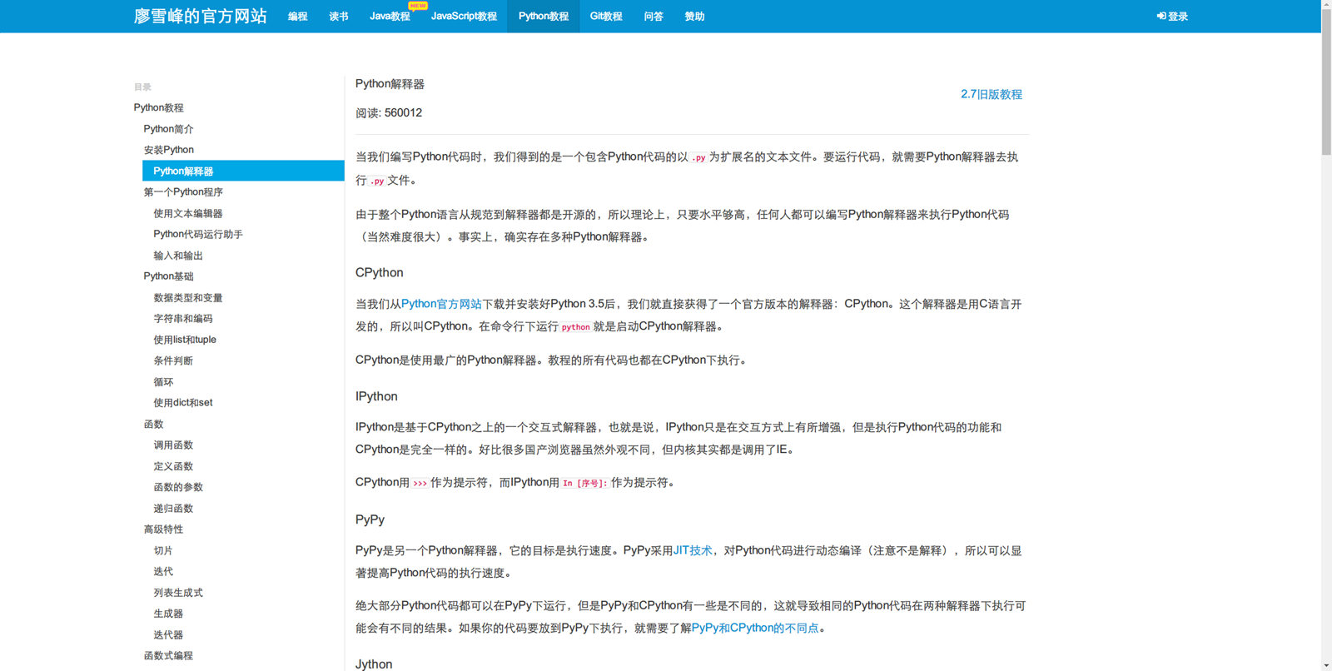1332x671 pixels.
Task: Select the highlighted Python解释器 sidebar item
Action: 243,171
